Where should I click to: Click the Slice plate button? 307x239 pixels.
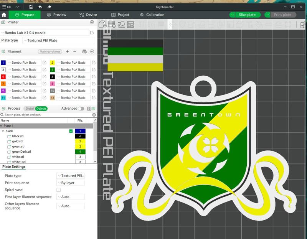point(248,15)
